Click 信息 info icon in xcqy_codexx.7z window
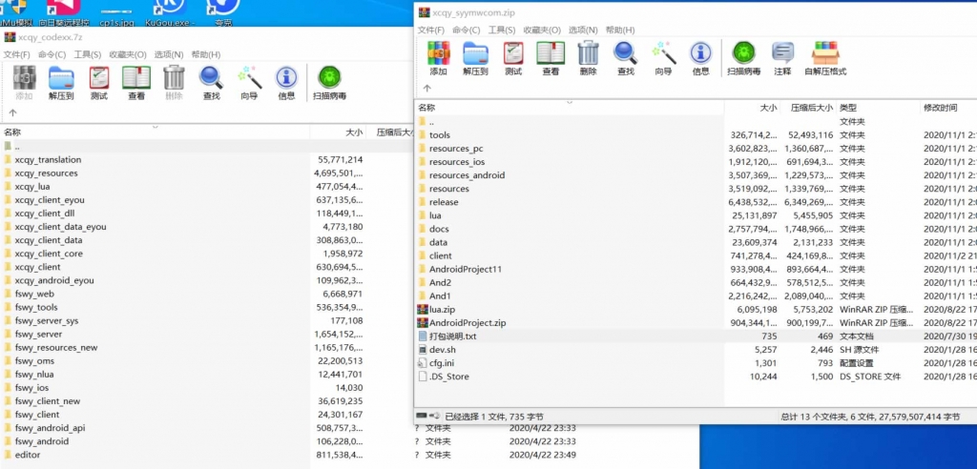977x469 pixels. coord(286,82)
